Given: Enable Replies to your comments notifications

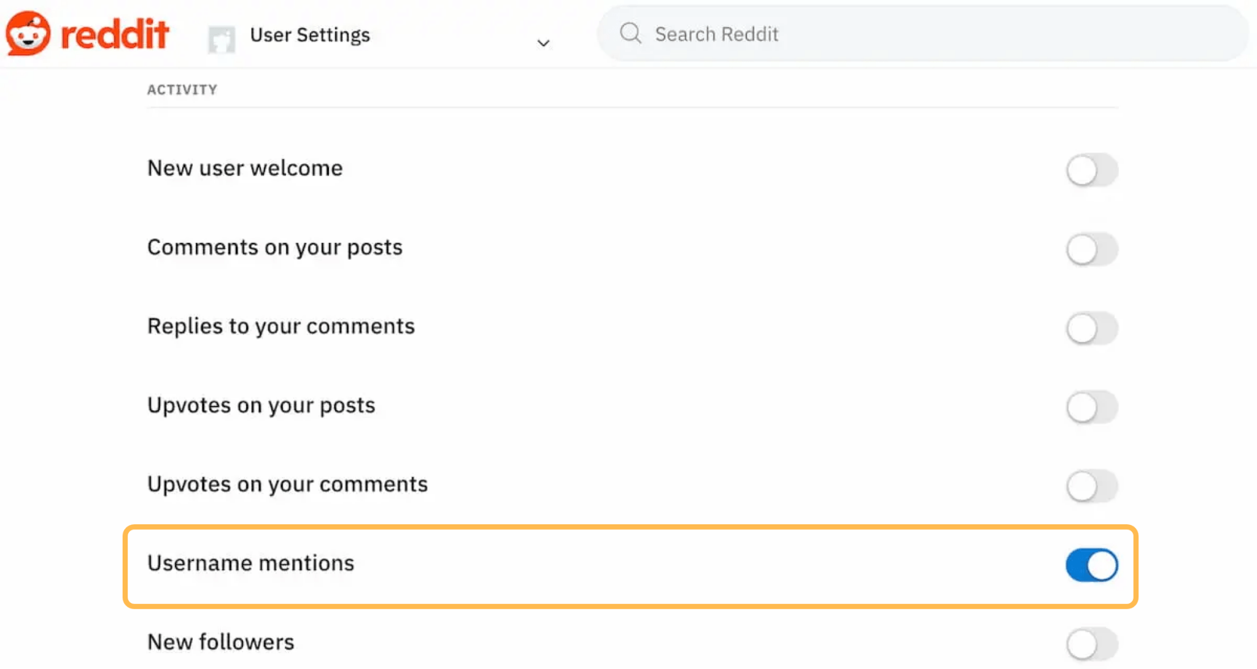Looking at the screenshot, I should (x=1092, y=328).
